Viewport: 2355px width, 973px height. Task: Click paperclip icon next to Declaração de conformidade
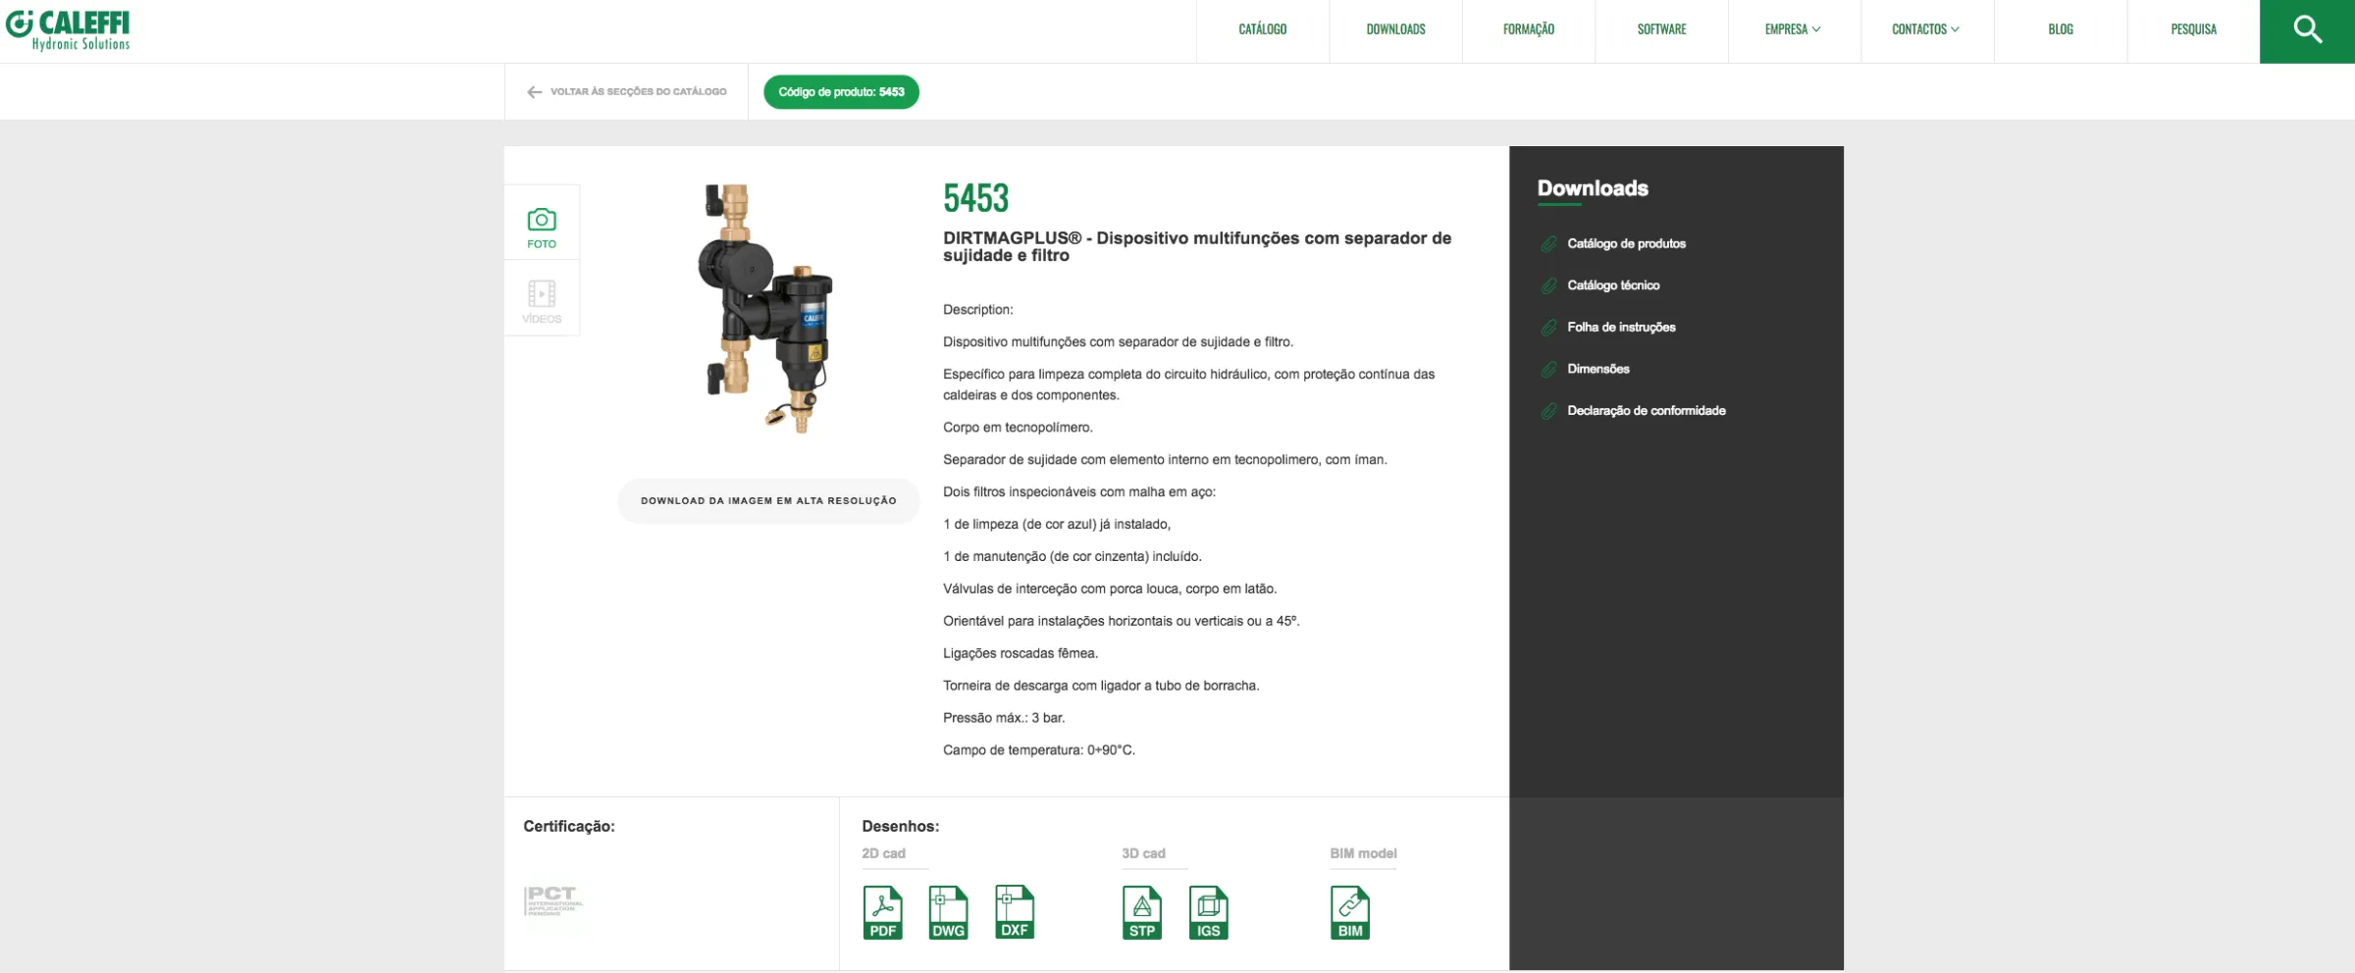pos(1548,411)
